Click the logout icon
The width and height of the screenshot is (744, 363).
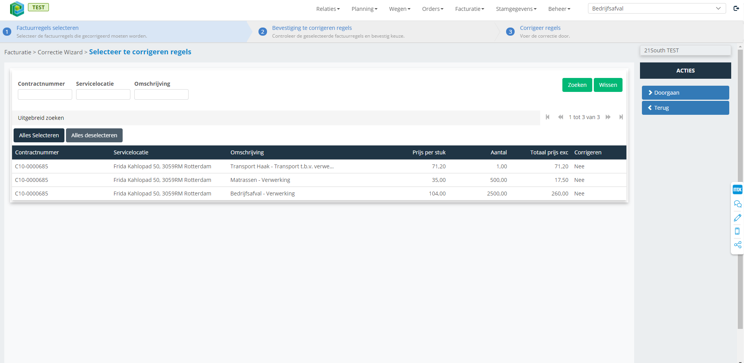coord(736,9)
